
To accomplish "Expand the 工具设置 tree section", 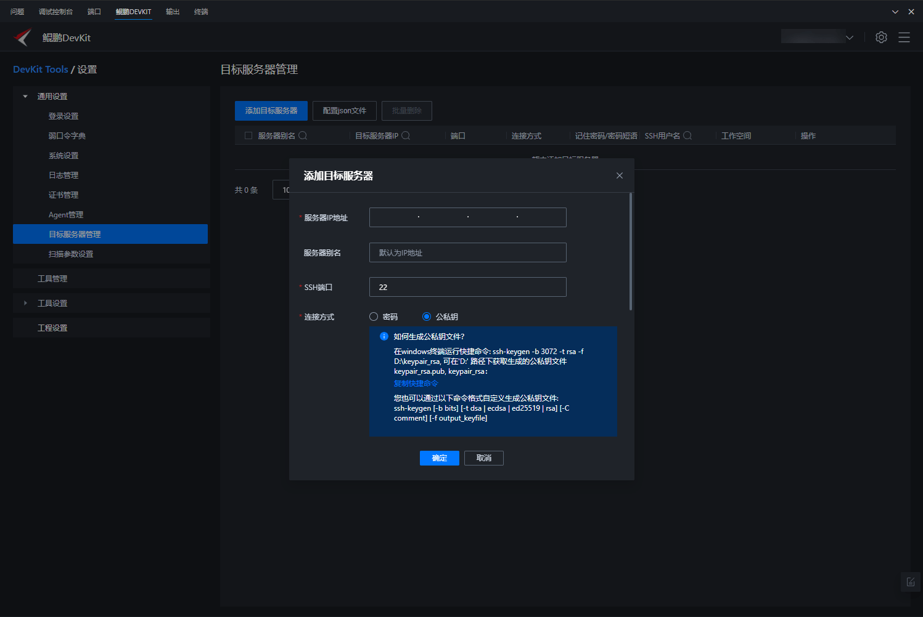I will pyautogui.click(x=25, y=303).
